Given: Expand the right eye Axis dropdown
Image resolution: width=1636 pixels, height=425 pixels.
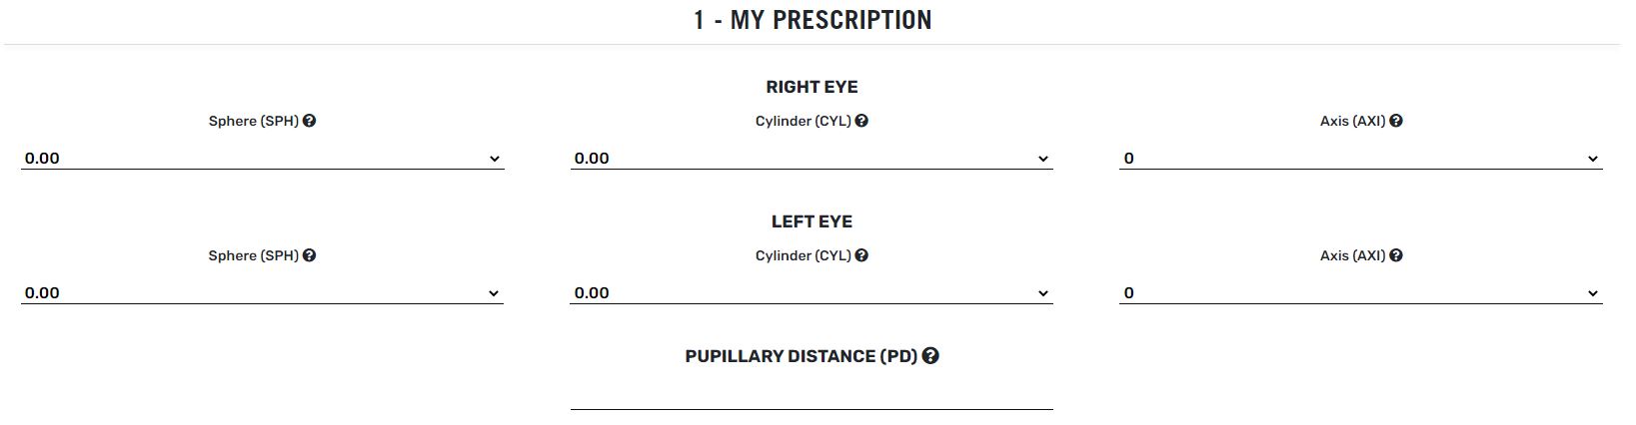Looking at the screenshot, I should (1361, 158).
